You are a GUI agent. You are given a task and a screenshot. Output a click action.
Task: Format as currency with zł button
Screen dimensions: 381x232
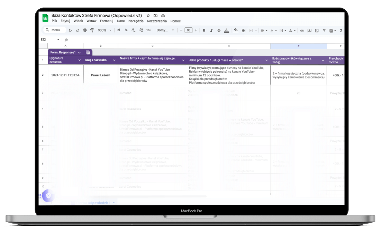(119, 30)
